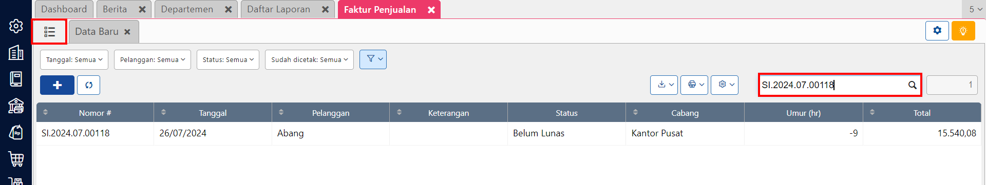The height and width of the screenshot is (185, 986).
Task: Add a new invoice with plus button
Action: point(57,85)
